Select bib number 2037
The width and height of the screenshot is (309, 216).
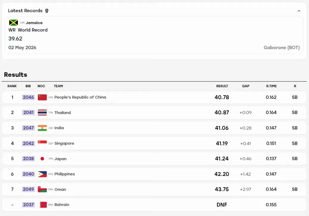28,205
